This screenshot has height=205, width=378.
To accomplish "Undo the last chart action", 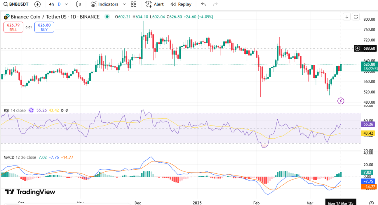I will pos(203,4).
